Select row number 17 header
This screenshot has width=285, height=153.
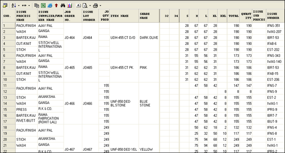click(x=9, y=121)
